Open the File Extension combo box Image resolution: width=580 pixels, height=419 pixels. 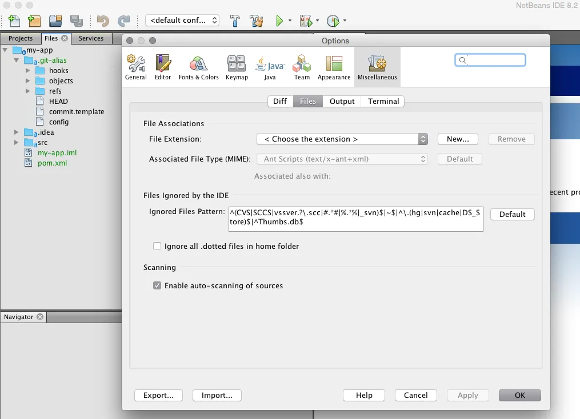[x=342, y=139]
